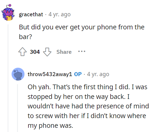Open throw5432away1's default Snoo avatar
The height and width of the screenshot is (132, 154).
[x=18, y=74]
